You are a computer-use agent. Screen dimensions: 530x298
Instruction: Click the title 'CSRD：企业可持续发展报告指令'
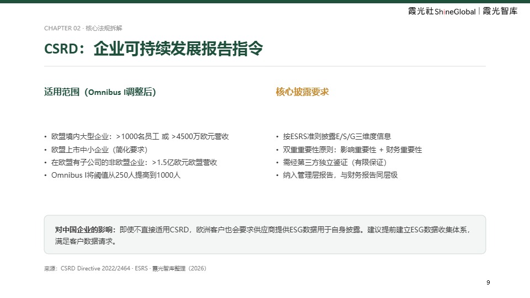pyautogui.click(x=153, y=49)
